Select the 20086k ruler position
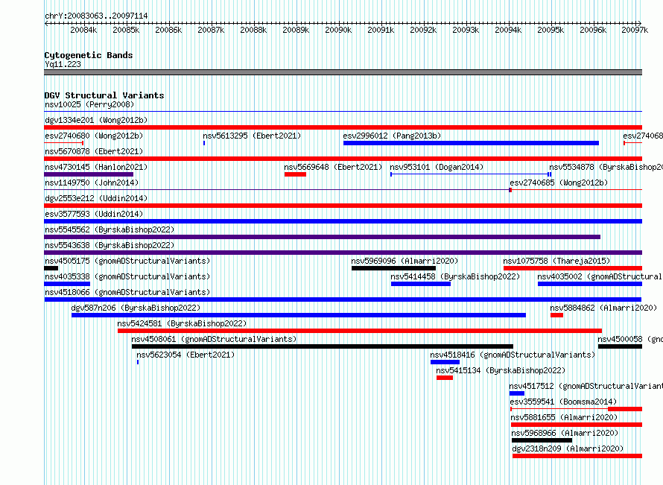The image size is (663, 485). point(168,30)
